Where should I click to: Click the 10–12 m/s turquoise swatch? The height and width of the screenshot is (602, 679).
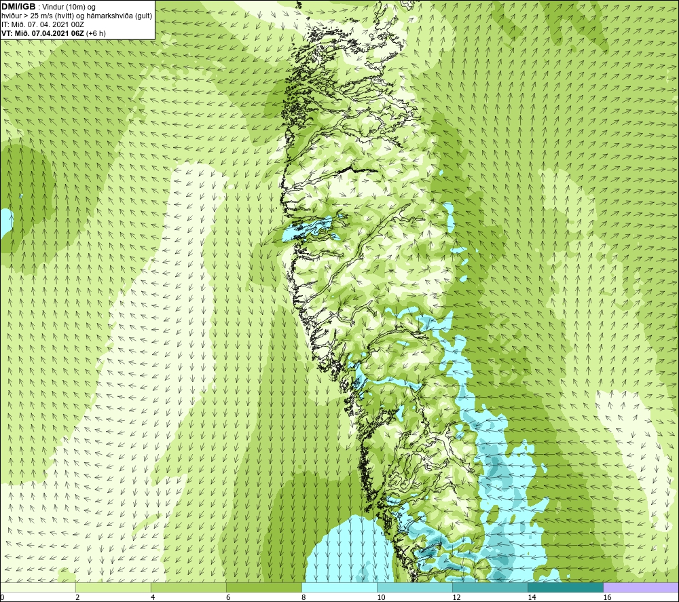414,587
